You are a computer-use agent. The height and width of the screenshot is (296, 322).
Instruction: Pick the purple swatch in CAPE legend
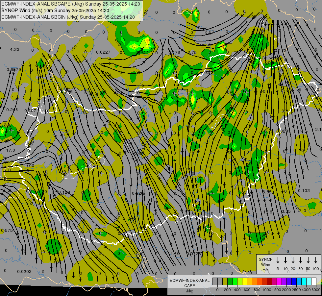click(x=284, y=282)
